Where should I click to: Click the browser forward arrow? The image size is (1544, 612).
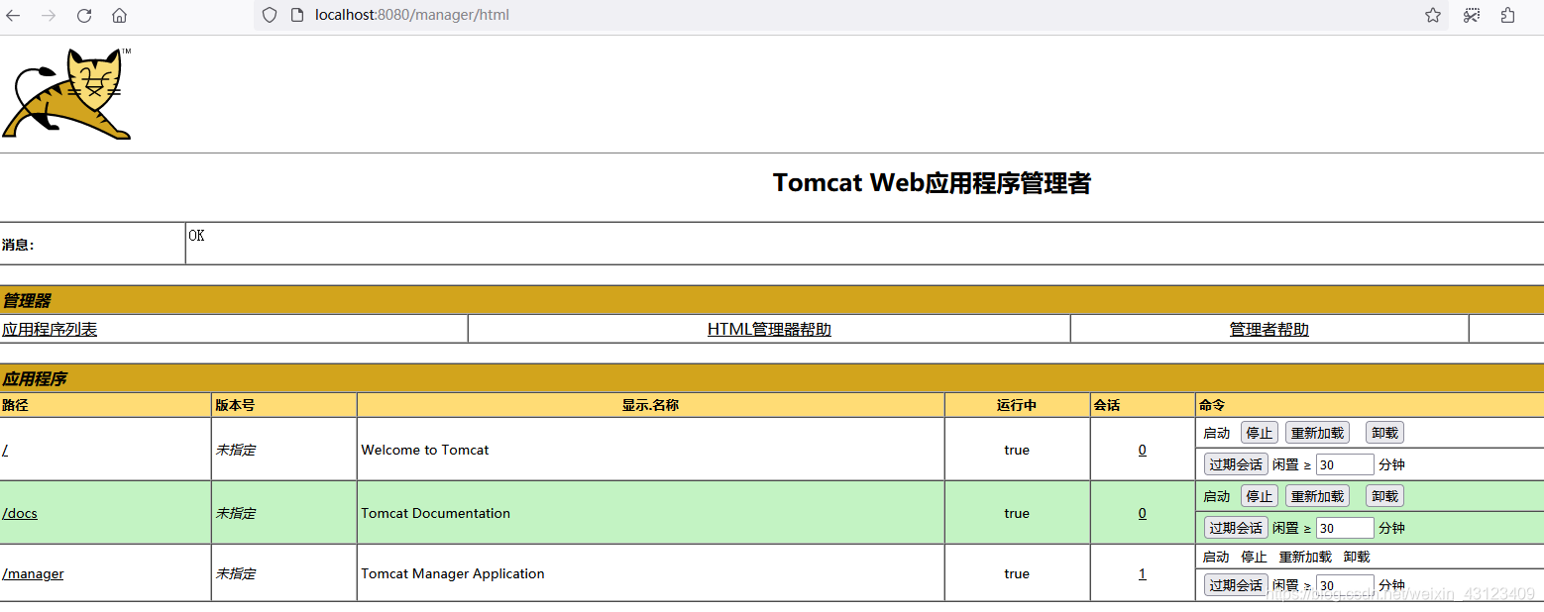click(49, 15)
